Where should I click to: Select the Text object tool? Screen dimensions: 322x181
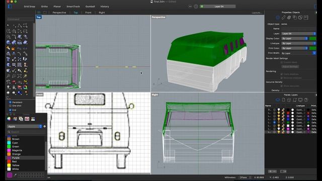8,59
